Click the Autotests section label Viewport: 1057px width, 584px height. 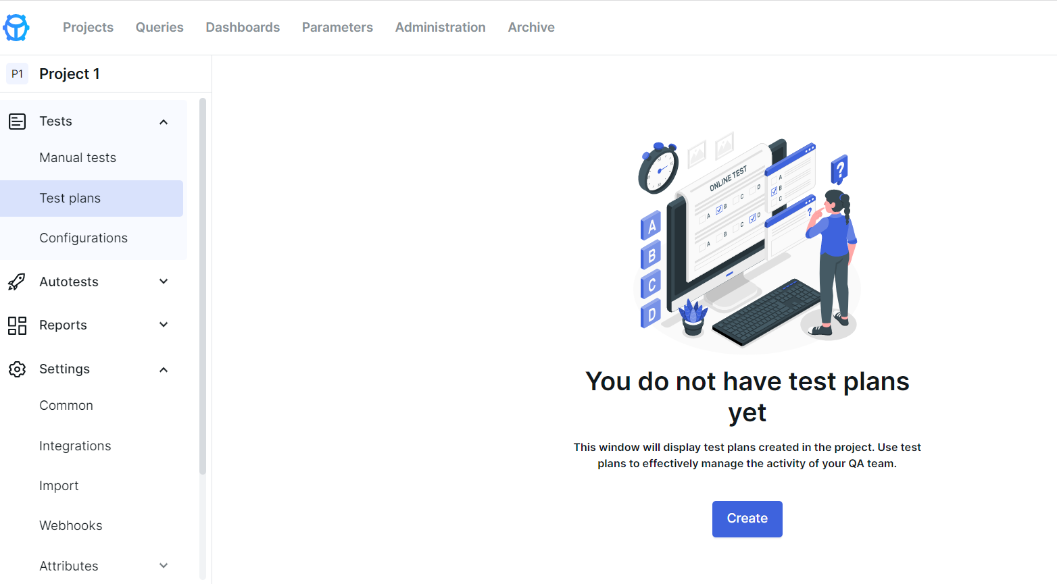coord(69,282)
